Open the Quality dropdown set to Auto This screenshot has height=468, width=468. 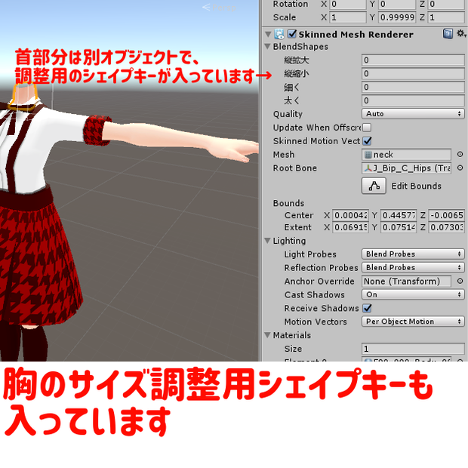413,114
